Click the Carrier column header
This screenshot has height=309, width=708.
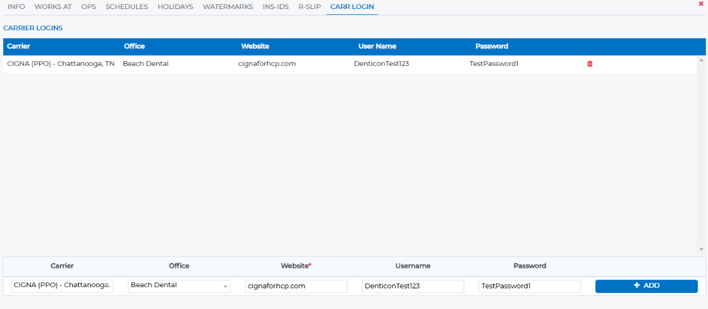(19, 46)
